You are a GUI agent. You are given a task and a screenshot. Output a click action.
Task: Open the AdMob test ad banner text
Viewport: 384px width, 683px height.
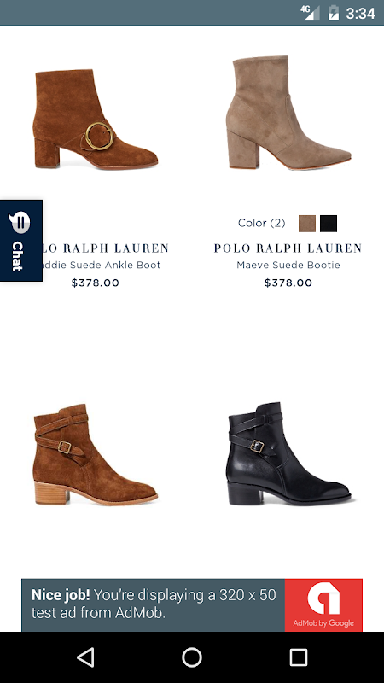154,604
